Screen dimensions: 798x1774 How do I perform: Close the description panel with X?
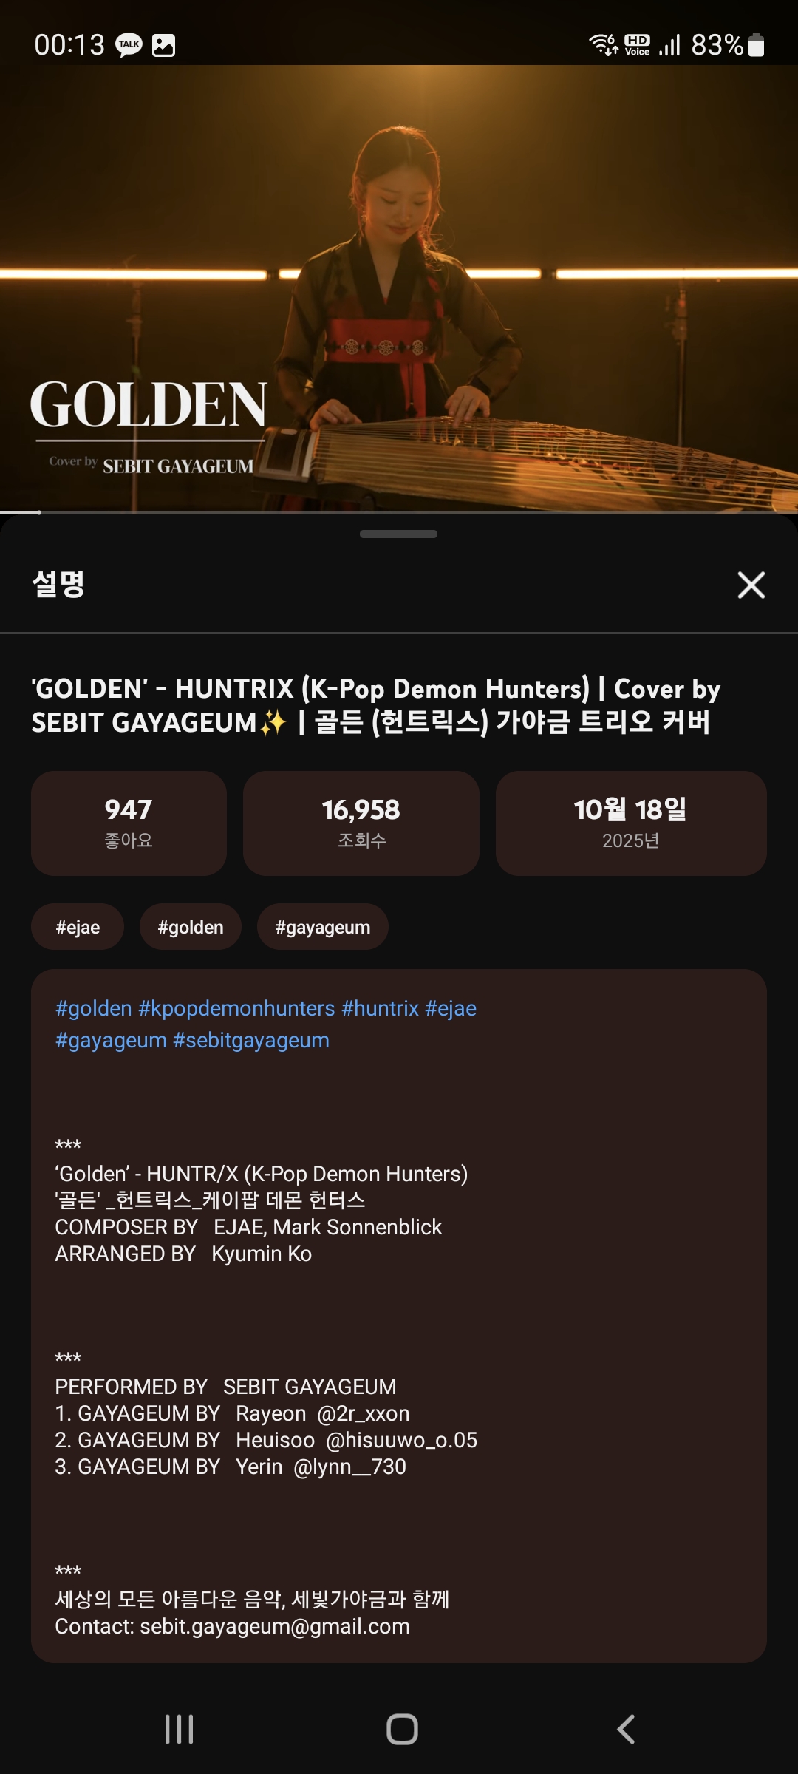point(751,585)
